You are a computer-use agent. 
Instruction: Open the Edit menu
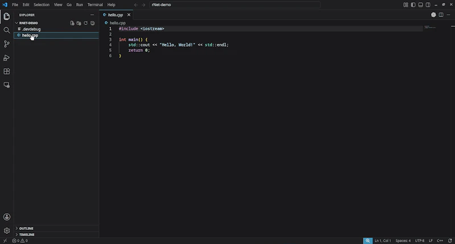pos(26,5)
